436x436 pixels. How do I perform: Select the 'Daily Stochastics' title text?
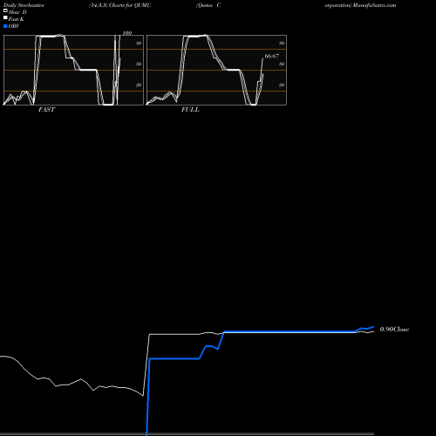coord(24,5)
